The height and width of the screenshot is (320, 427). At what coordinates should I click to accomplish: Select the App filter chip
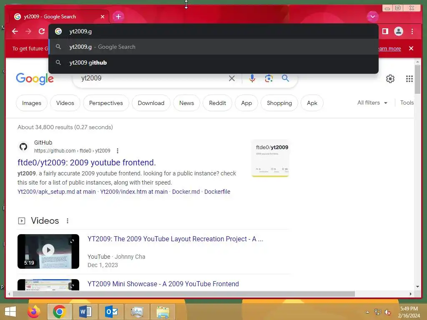pos(246,103)
